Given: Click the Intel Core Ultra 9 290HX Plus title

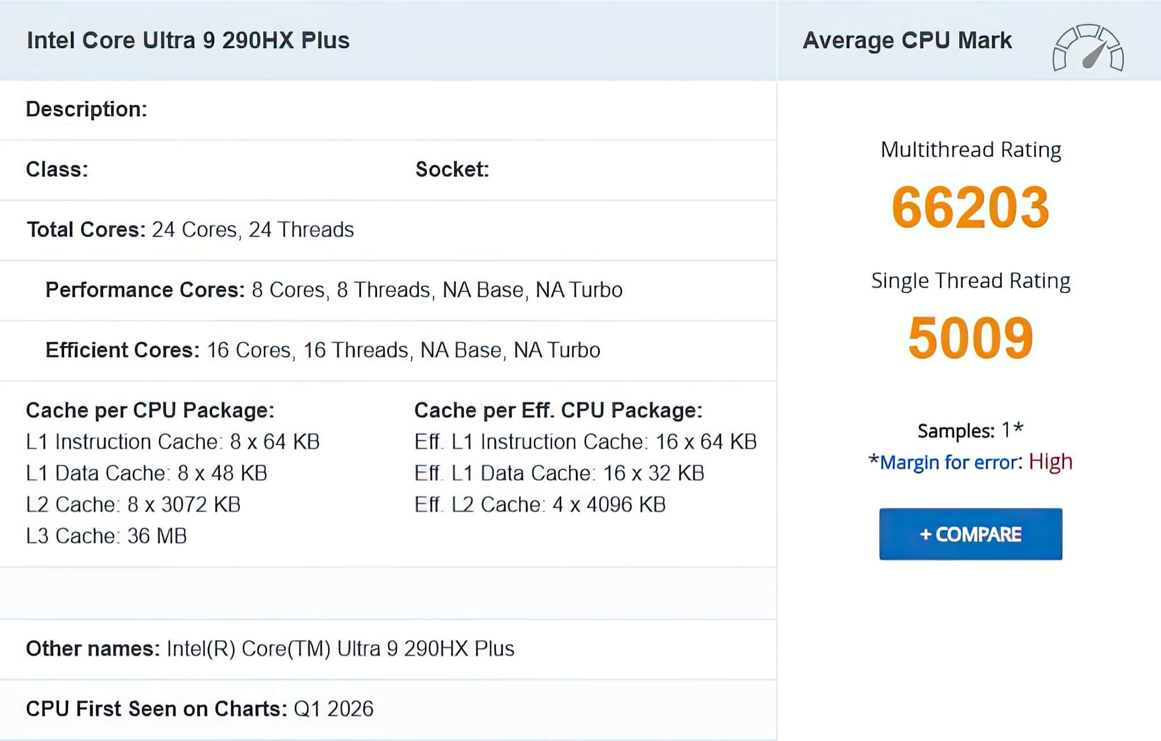Looking at the screenshot, I should (x=189, y=40).
